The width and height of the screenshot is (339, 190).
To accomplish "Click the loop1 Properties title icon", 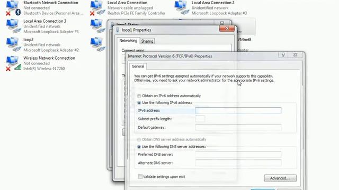I will [x=118, y=30].
